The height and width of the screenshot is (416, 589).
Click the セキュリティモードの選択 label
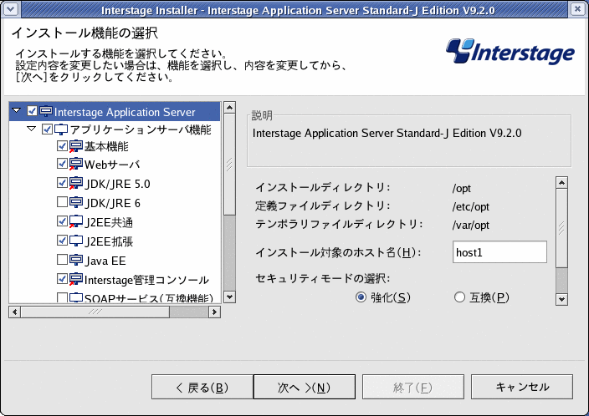click(x=323, y=278)
